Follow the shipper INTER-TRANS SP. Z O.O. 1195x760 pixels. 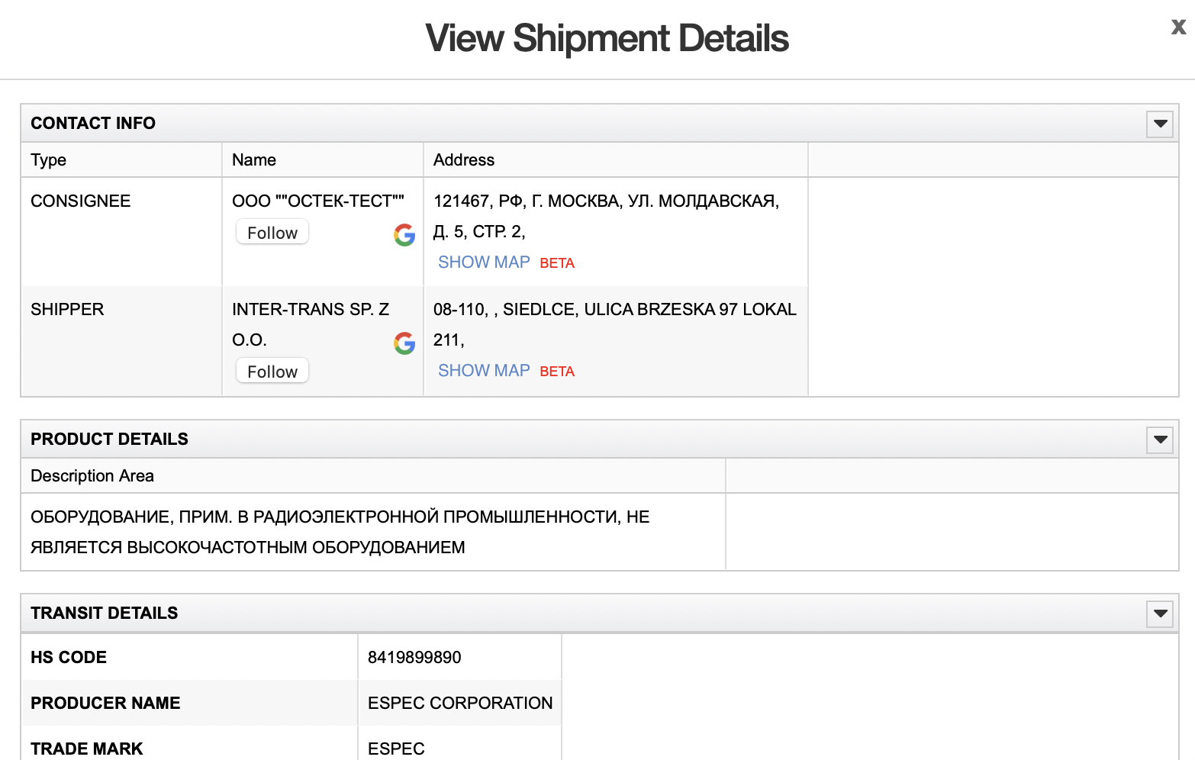coord(272,372)
